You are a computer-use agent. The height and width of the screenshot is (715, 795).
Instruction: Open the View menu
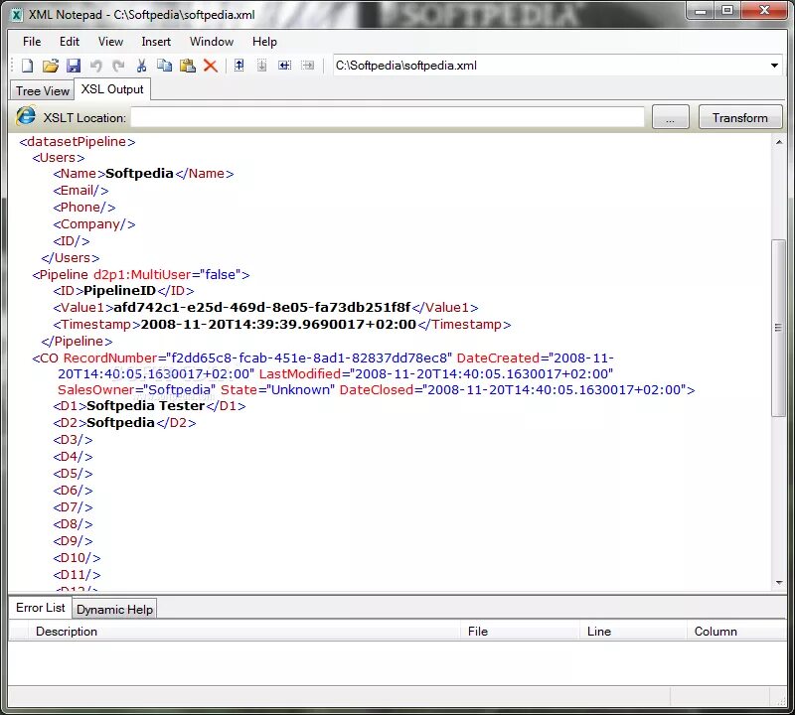click(x=110, y=42)
